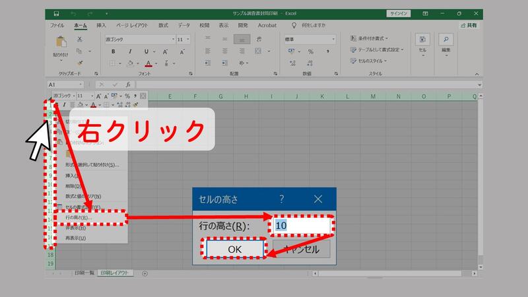Choose 行の高さ(R)... in context menu

[90, 218]
